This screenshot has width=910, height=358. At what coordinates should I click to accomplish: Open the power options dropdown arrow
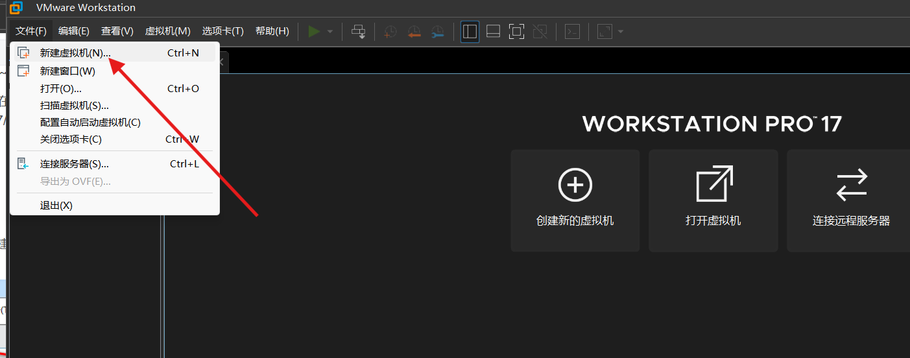pyautogui.click(x=329, y=31)
